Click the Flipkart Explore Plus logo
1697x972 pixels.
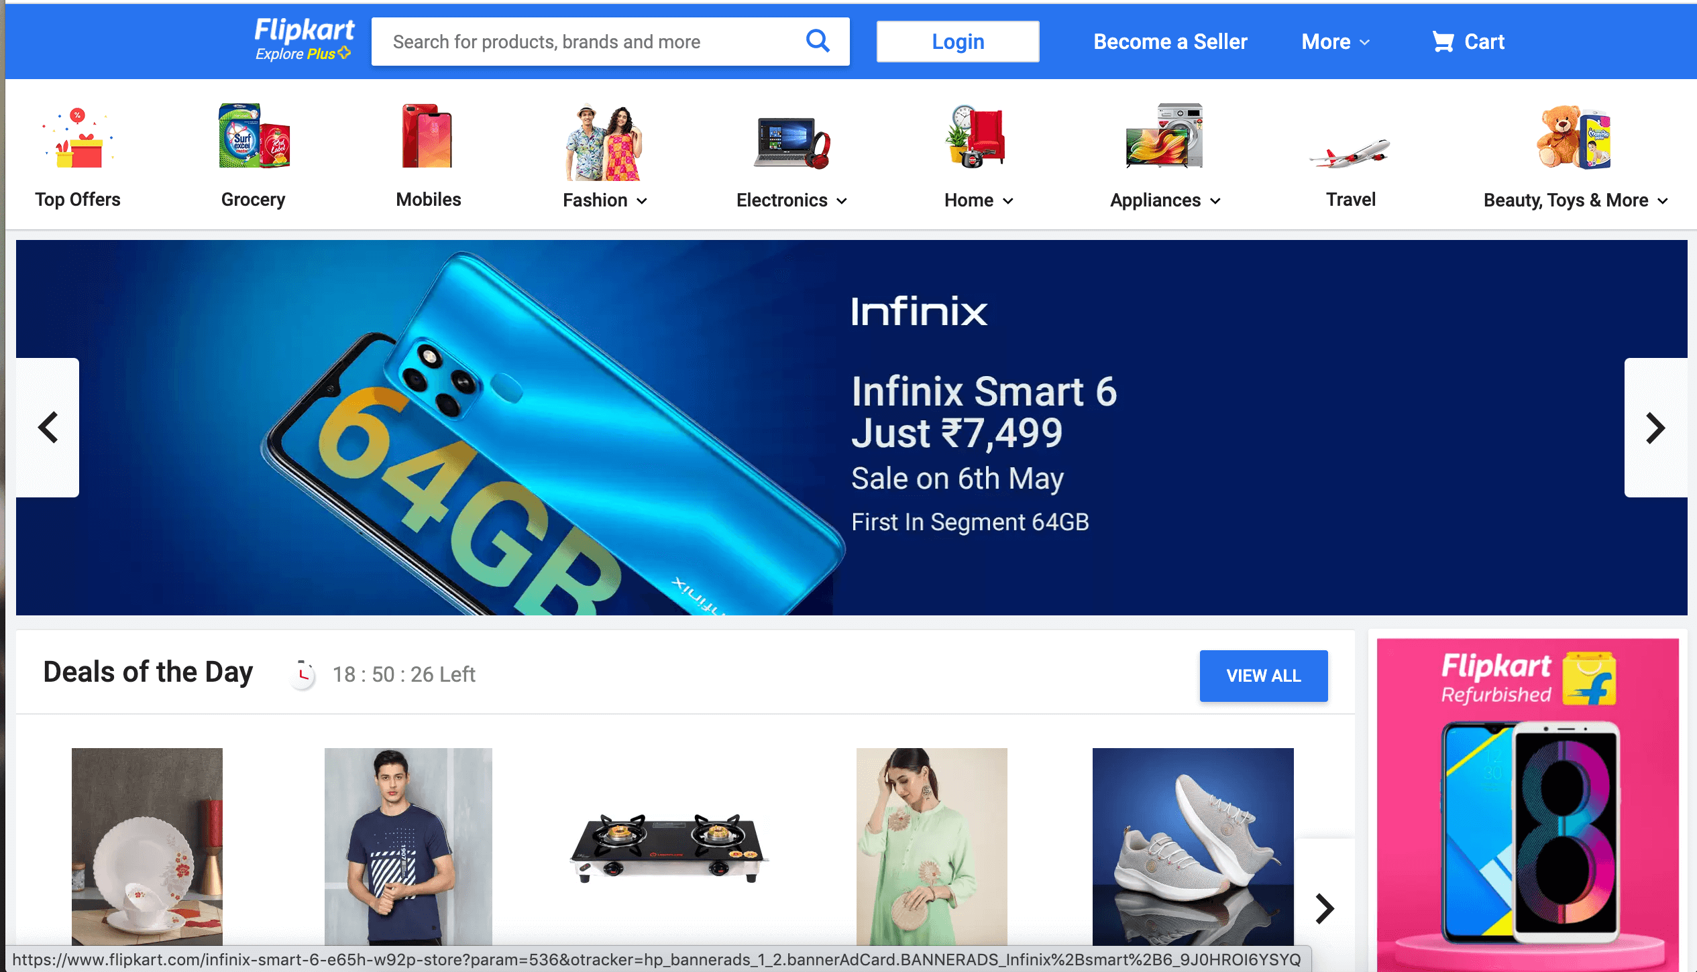point(304,39)
